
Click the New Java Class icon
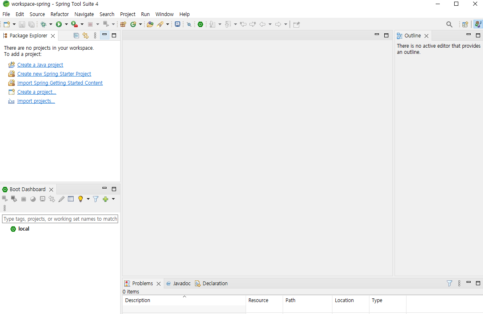(133, 24)
